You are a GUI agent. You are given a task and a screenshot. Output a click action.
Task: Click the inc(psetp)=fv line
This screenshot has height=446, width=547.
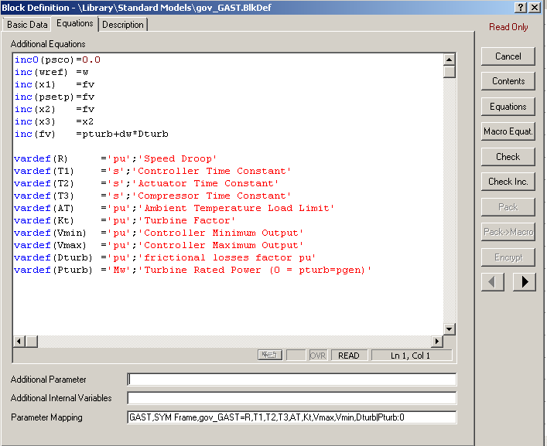[54, 97]
